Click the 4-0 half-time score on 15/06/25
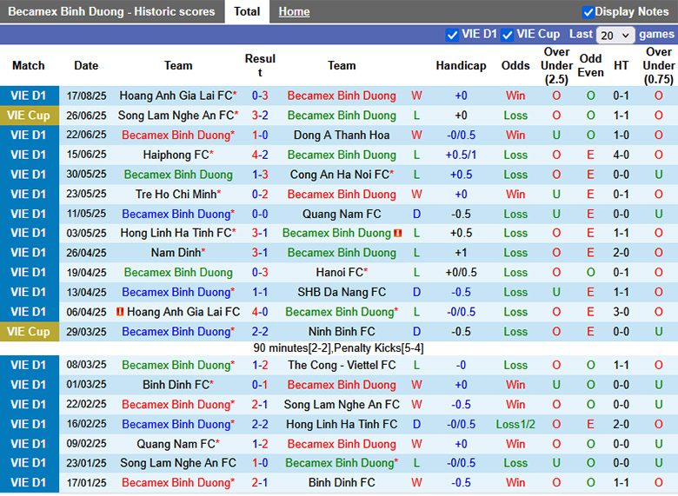 [621, 155]
